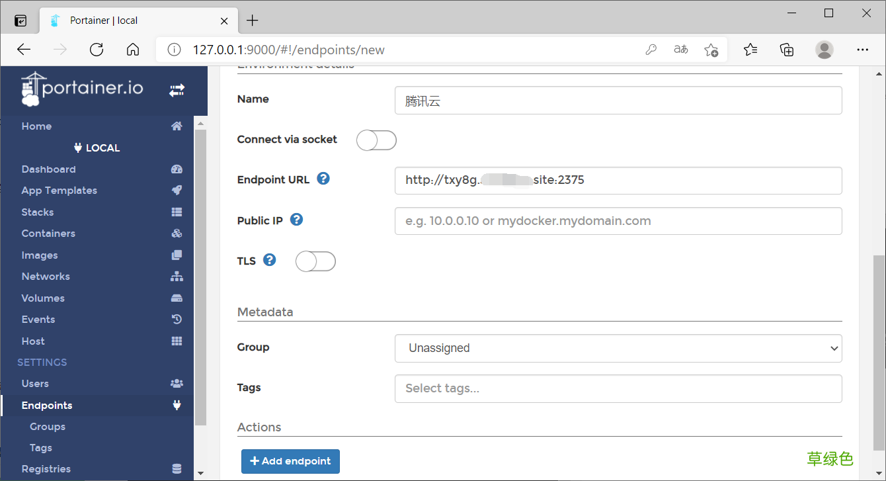Viewport: 886px width, 481px height.
Task: Open browser favorites star list
Action: (x=750, y=50)
